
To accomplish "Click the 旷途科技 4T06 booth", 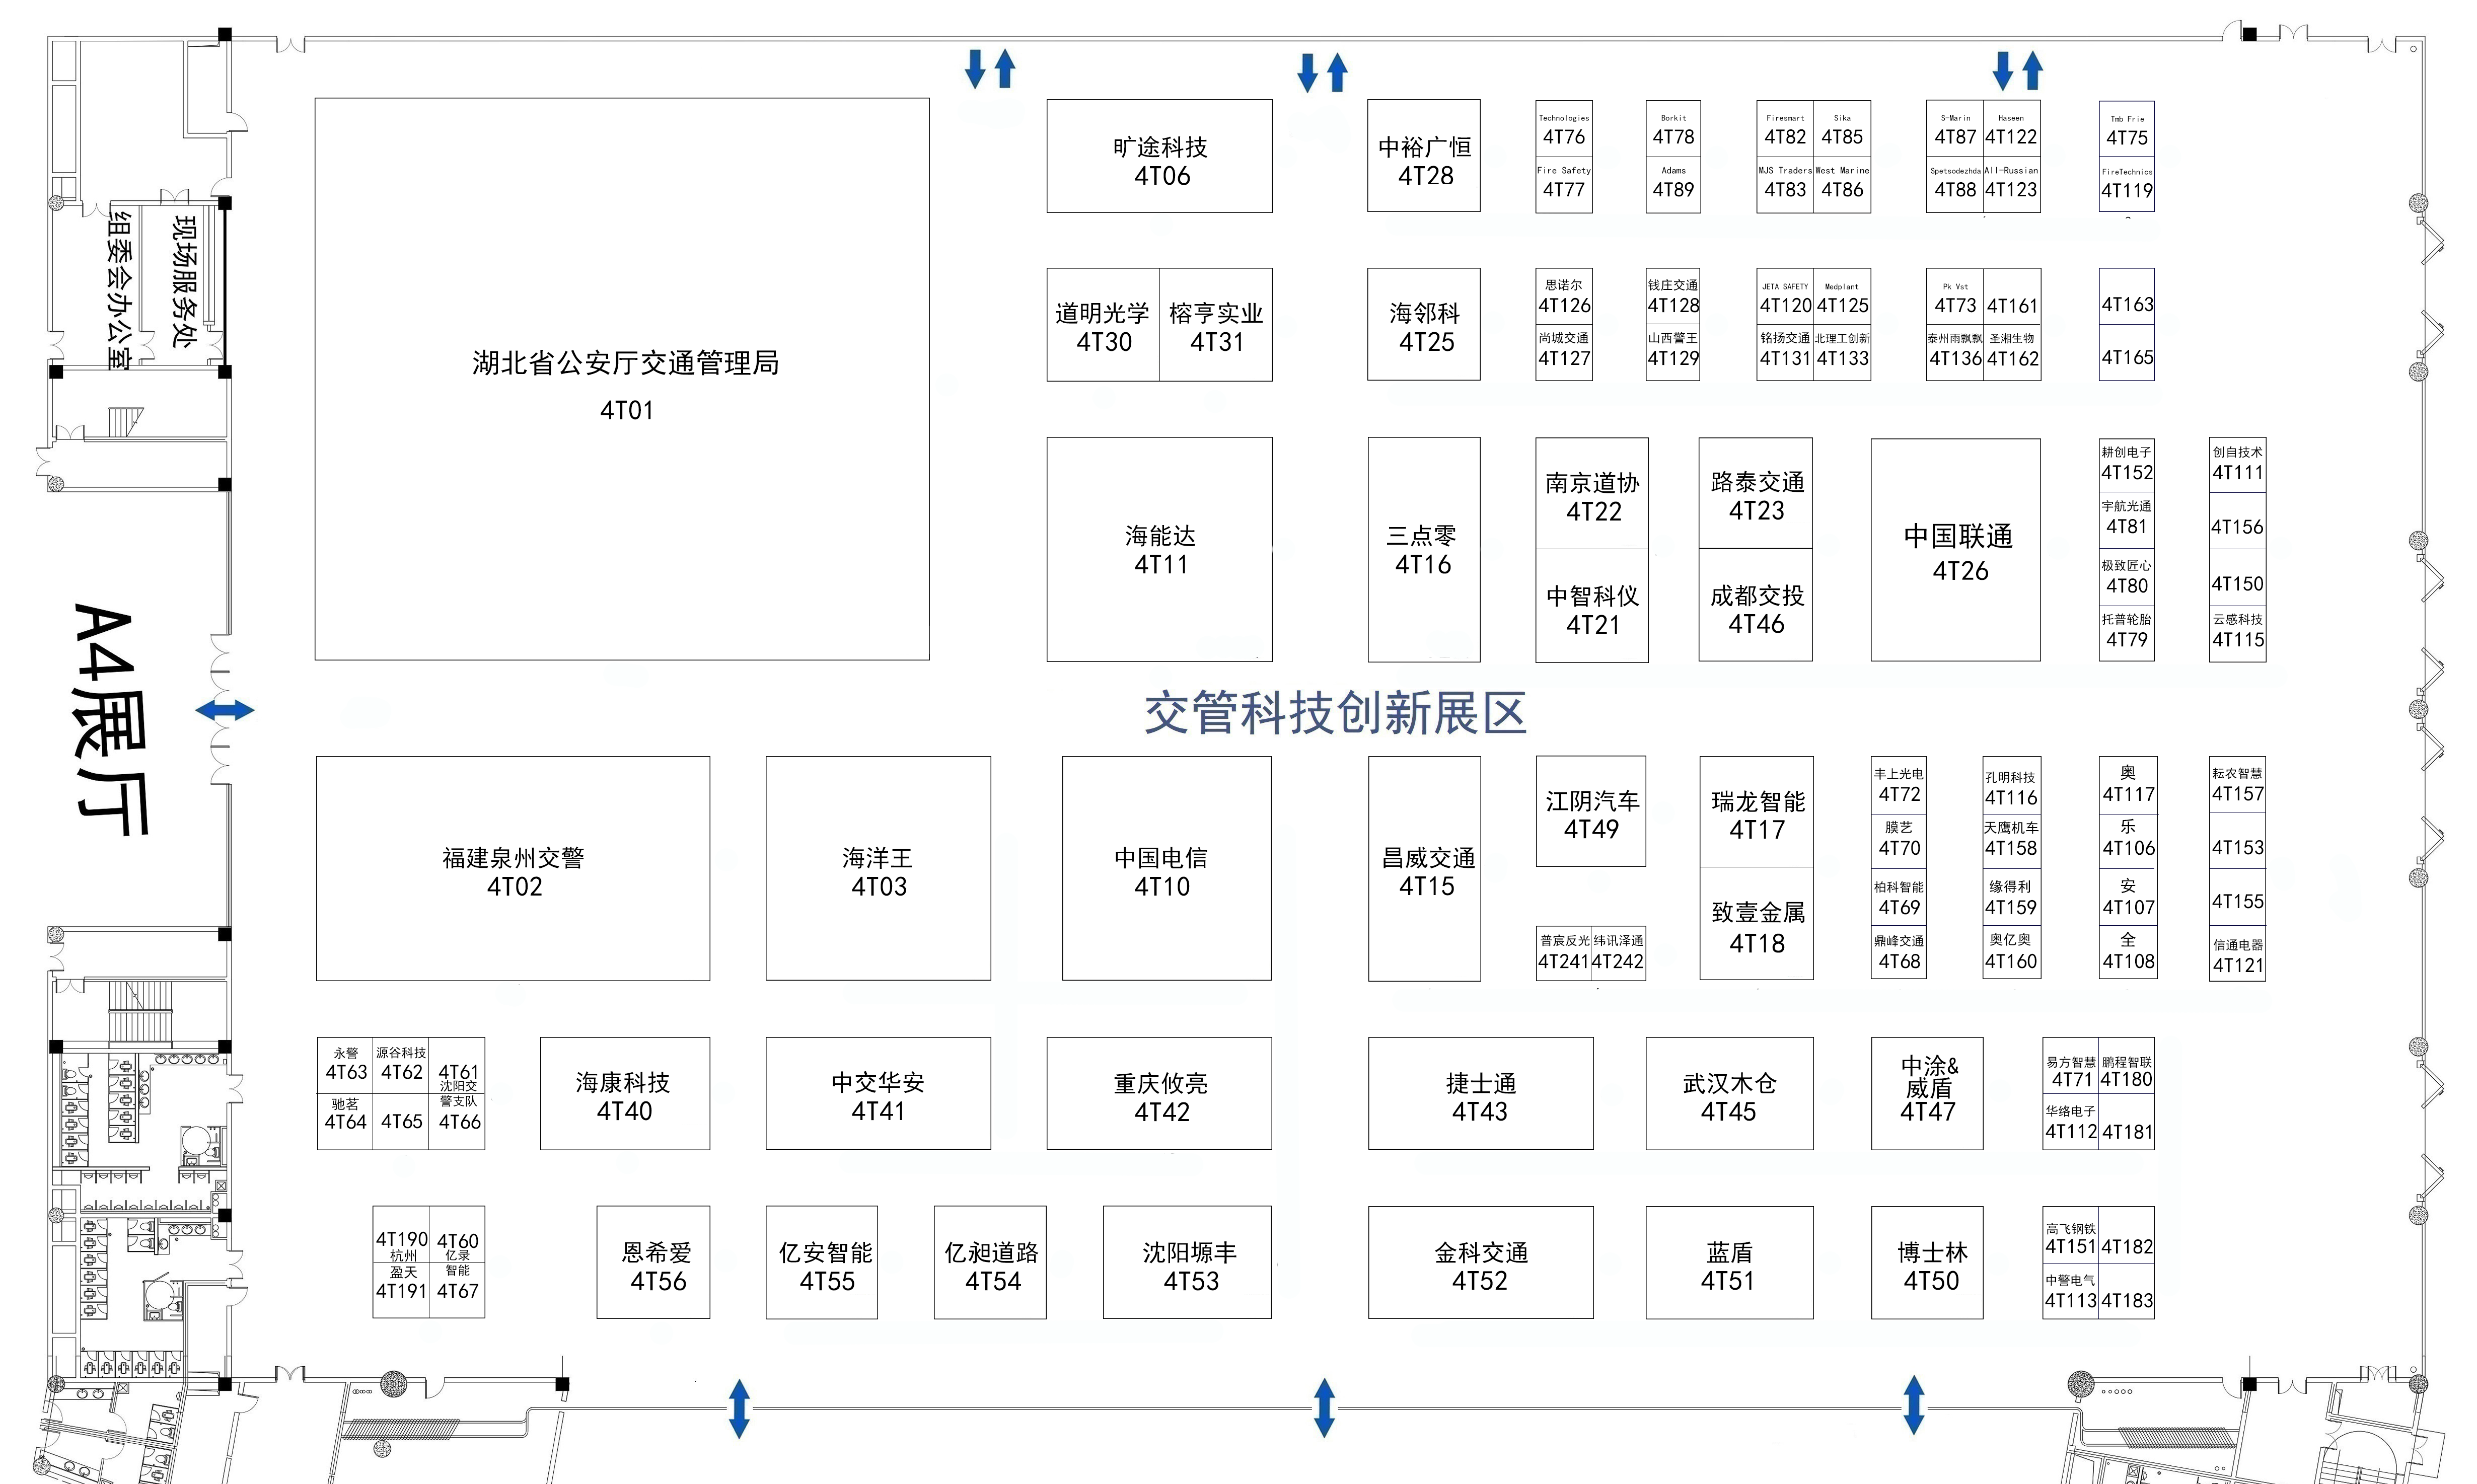I will pyautogui.click(x=1159, y=156).
